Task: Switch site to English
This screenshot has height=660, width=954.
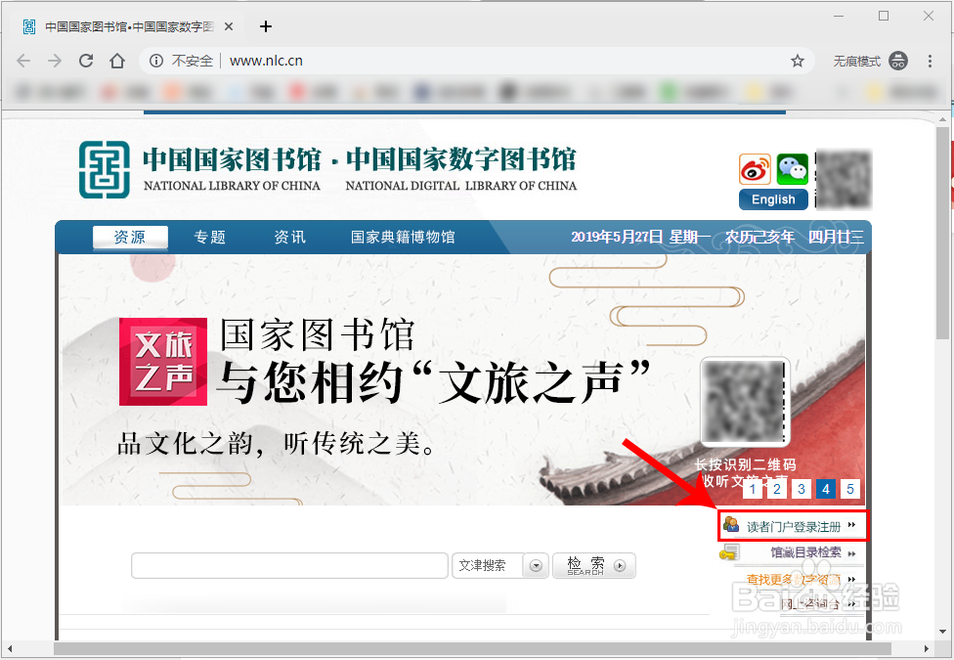Action: tap(773, 199)
